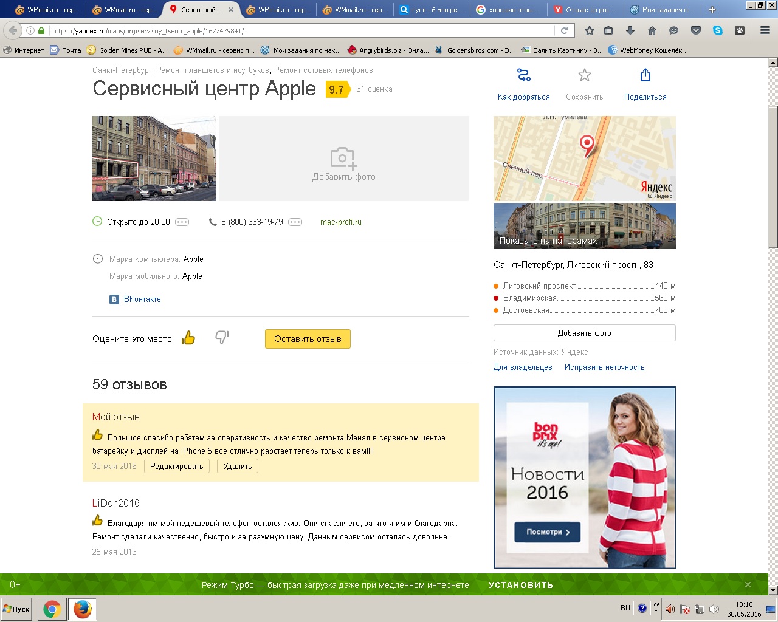Go to the home page via house icon
This screenshot has height=622, width=778.
[x=652, y=30]
